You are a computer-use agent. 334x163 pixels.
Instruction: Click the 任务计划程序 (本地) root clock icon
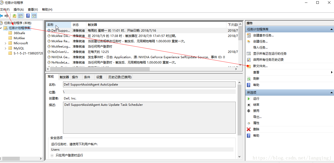(2, 23)
